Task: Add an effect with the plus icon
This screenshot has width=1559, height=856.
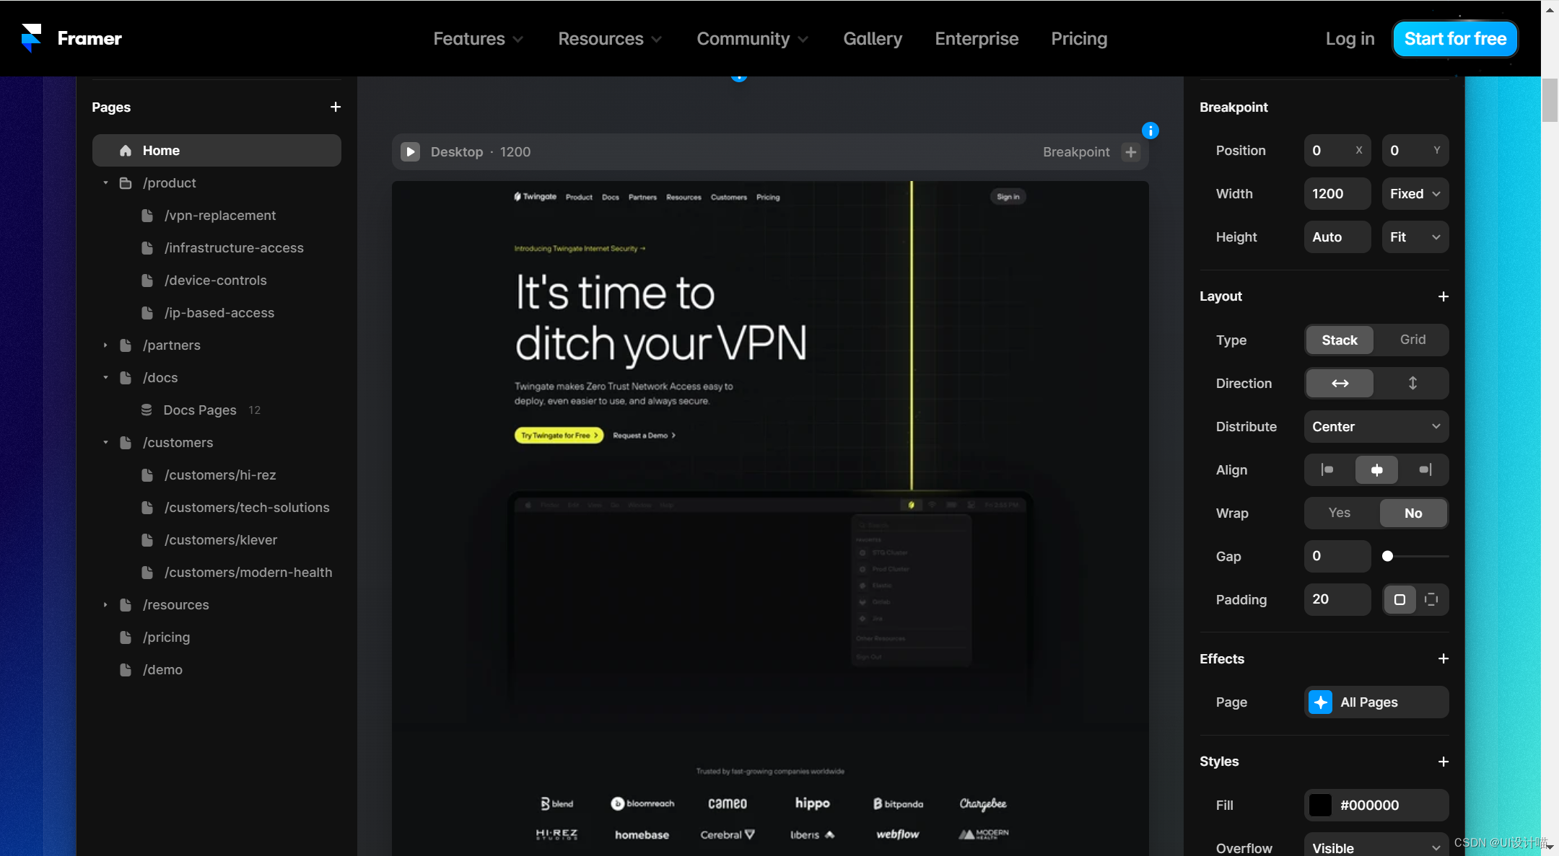Action: click(1444, 658)
